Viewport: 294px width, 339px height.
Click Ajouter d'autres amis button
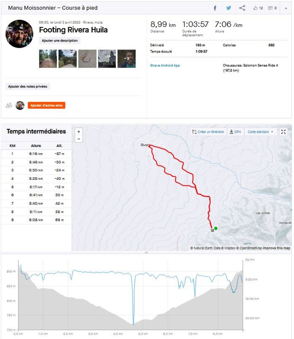pyautogui.click(x=47, y=105)
